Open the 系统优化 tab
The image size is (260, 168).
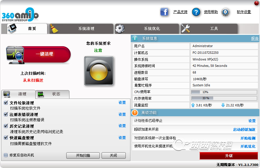point(147,28)
